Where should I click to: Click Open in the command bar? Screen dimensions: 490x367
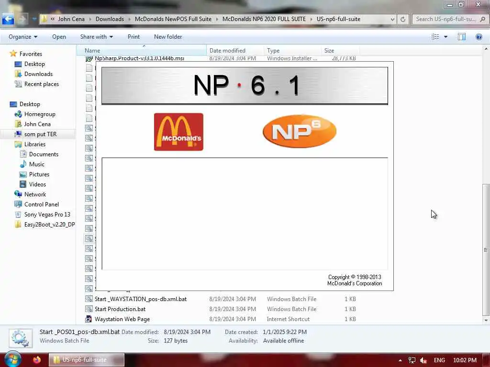pyautogui.click(x=59, y=37)
